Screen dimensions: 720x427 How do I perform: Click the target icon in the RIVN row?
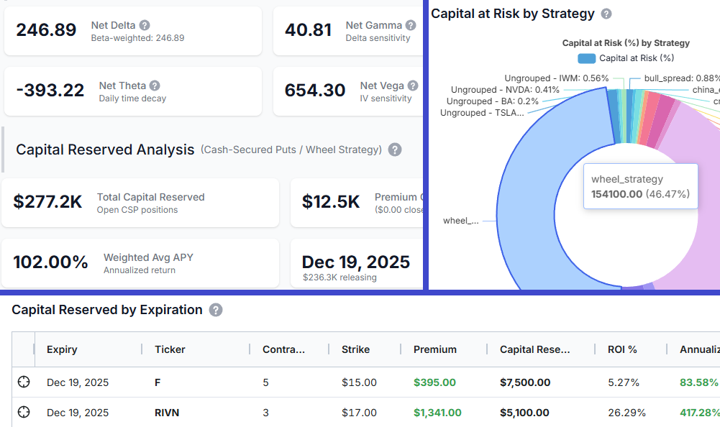pos(24,413)
